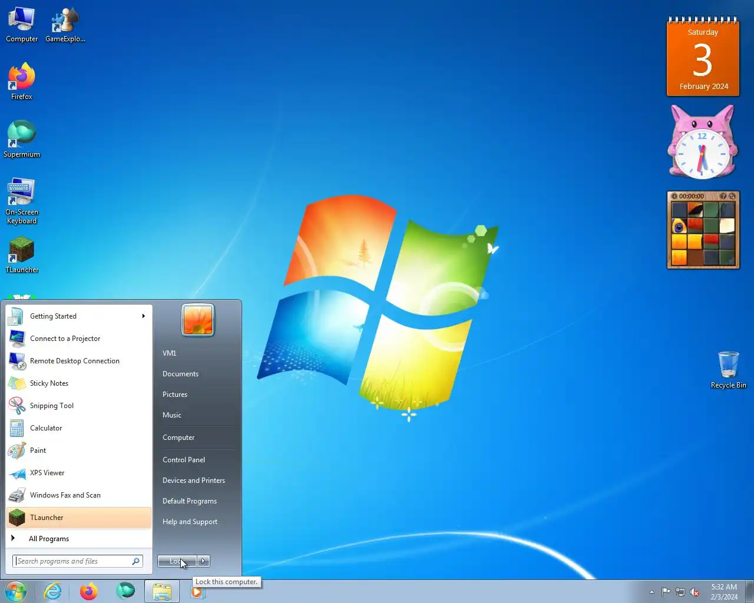Click the puzzle gadget solve icon
Viewport: 754px width, 603px height.
[732, 196]
